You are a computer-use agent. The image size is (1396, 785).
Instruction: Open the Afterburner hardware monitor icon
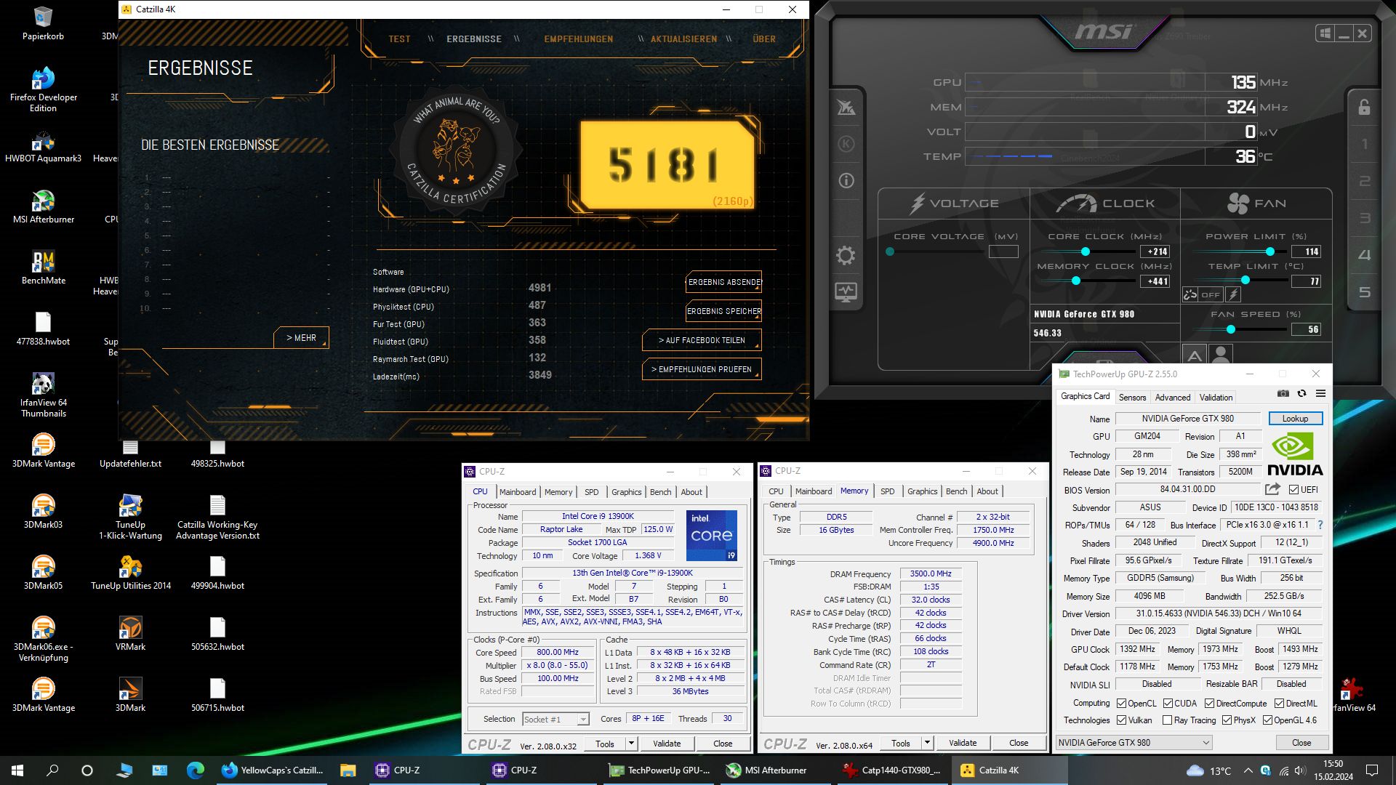pyautogui.click(x=846, y=292)
